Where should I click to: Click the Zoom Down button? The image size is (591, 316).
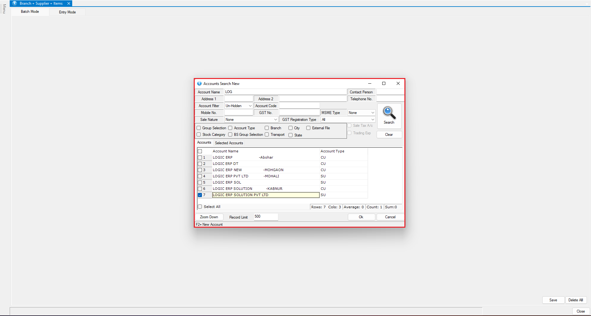(209, 217)
